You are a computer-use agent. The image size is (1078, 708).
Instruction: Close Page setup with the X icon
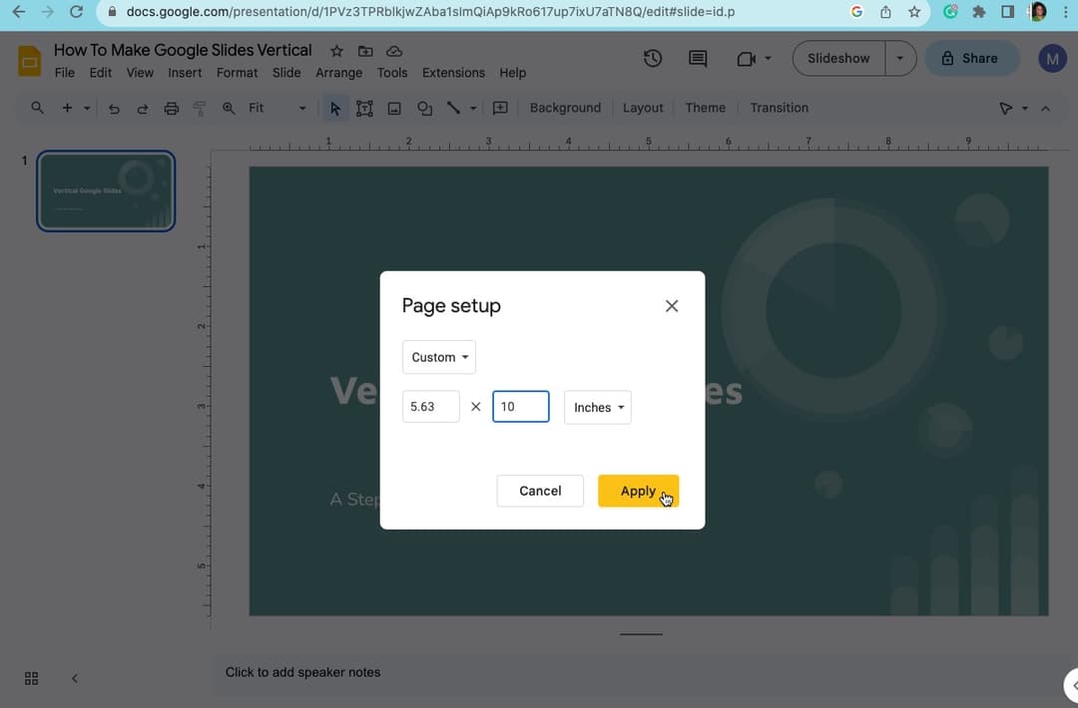pos(672,306)
